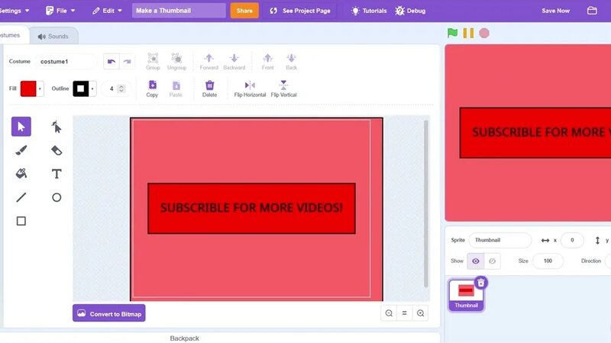
Task: Click the Undo arrow
Action: 112,62
